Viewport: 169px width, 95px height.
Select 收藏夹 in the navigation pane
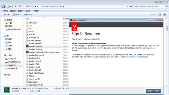pos(10,20)
